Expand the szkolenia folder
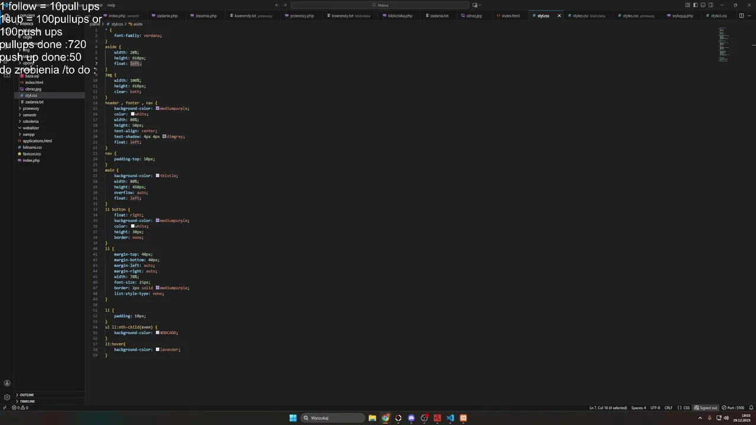 [x=50, y=122]
